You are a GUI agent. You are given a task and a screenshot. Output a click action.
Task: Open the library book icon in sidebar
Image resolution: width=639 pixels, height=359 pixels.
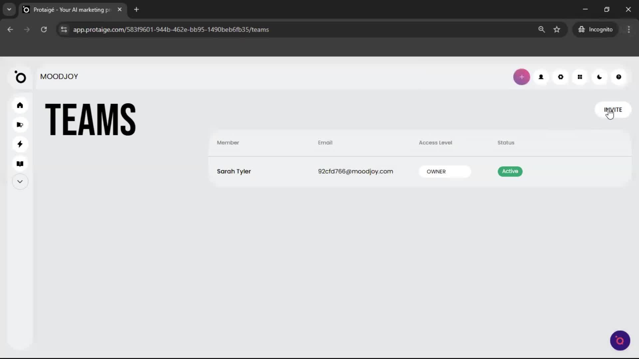coord(20,164)
